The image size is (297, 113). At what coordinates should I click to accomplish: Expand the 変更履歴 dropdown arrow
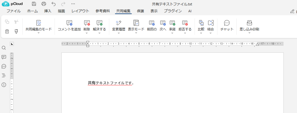point(119,33)
